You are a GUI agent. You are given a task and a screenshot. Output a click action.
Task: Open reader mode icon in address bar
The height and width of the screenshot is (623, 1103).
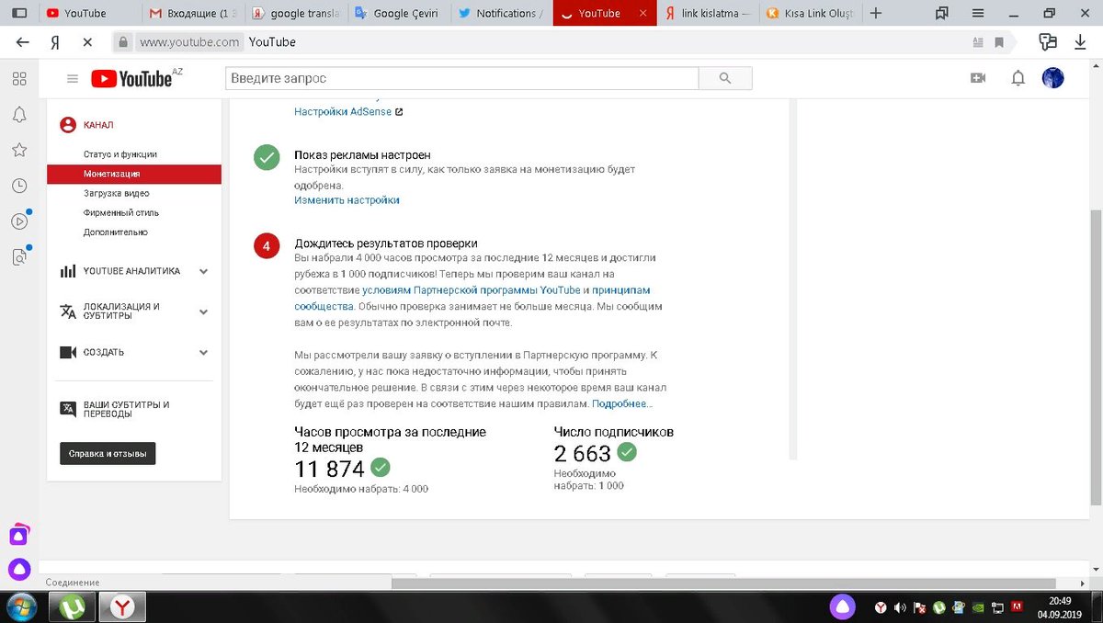tap(978, 42)
